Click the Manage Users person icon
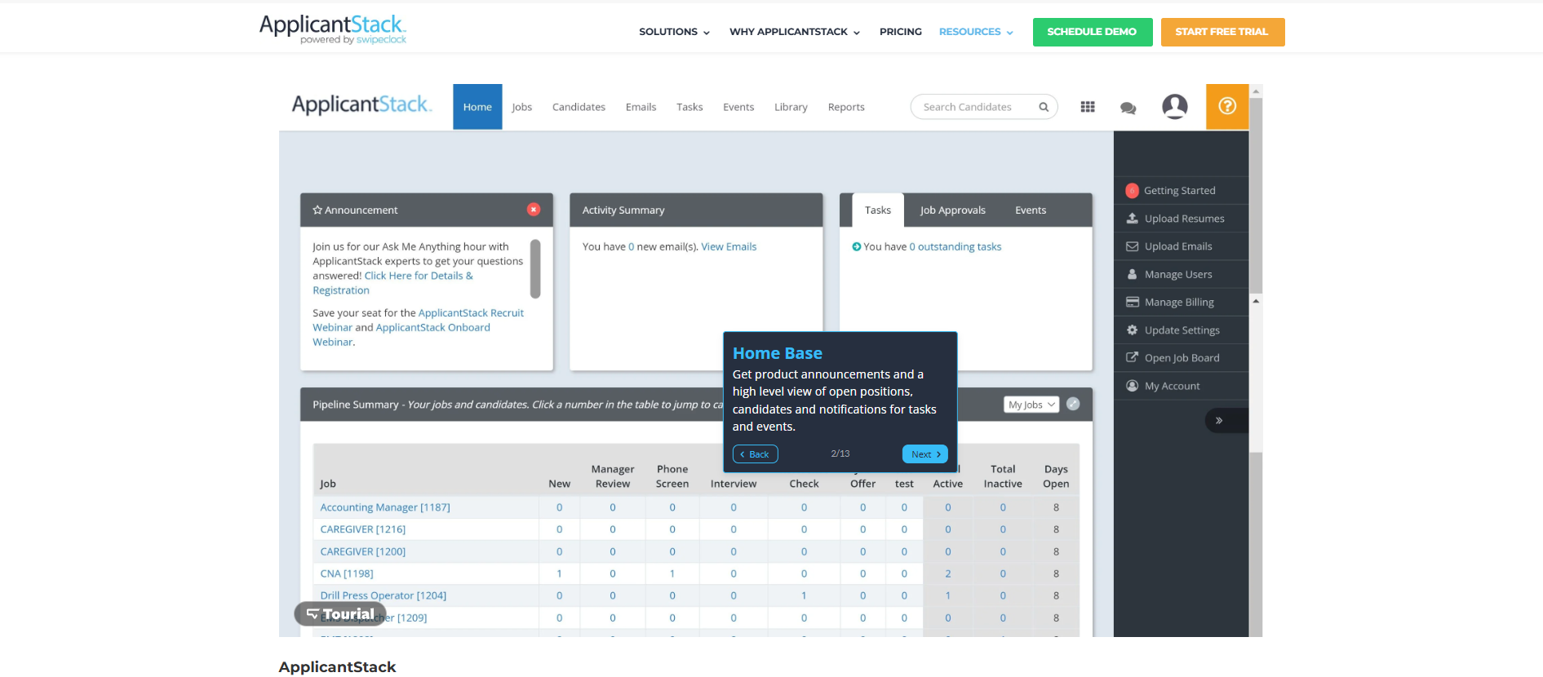 (1133, 274)
